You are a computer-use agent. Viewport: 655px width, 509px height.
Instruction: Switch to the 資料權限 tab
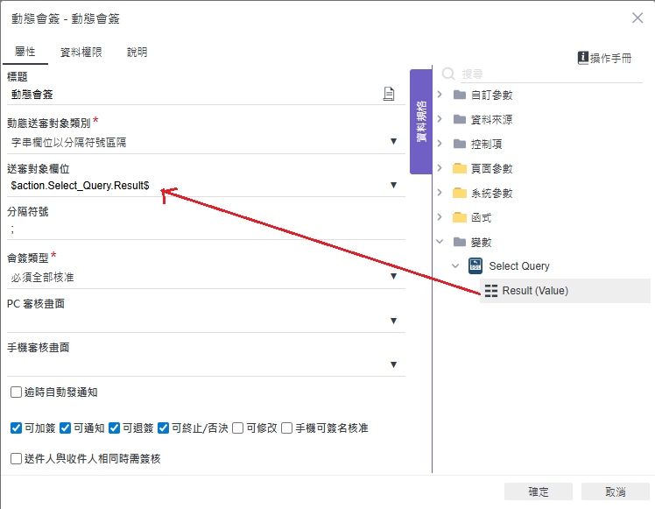(81, 53)
